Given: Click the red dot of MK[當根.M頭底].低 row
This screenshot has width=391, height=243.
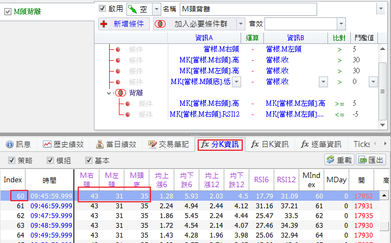Looking at the screenshot, I should [118, 82].
